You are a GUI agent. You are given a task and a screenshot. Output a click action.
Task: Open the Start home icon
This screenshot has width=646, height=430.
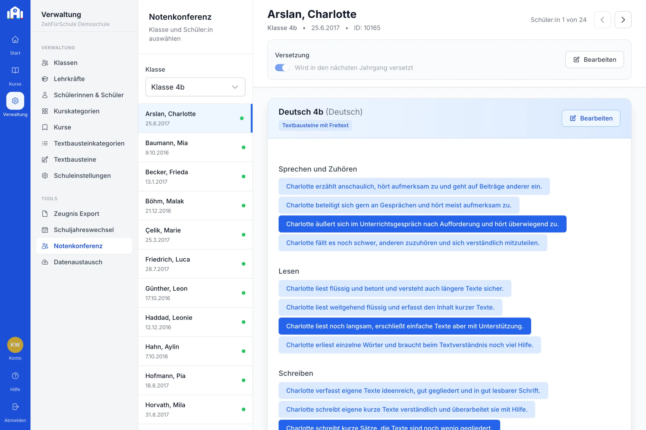pos(15,39)
